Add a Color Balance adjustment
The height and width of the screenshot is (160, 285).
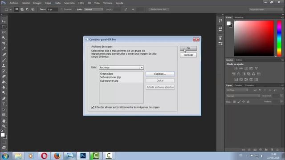tap(239, 74)
